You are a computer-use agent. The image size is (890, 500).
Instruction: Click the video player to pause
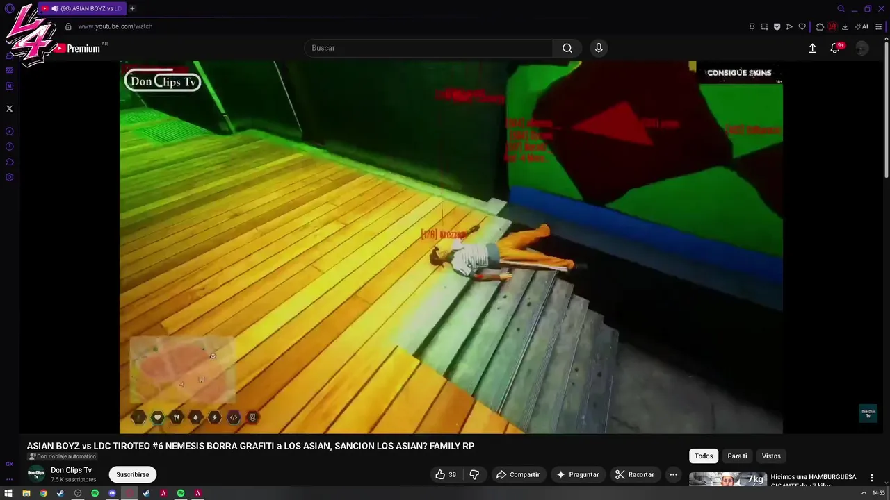(451, 247)
